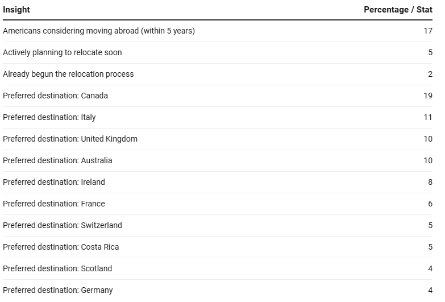Select the Americans considering moving abroad row
The width and height of the screenshot is (445, 302).
point(218,31)
